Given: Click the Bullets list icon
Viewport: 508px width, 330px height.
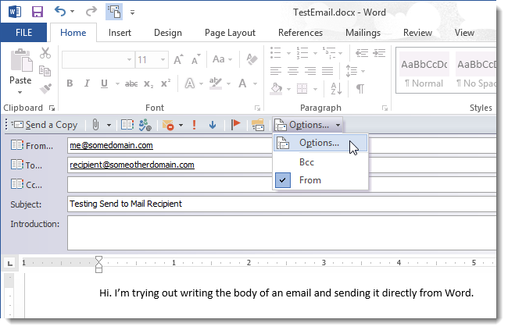Looking at the screenshot, I should [276, 53].
